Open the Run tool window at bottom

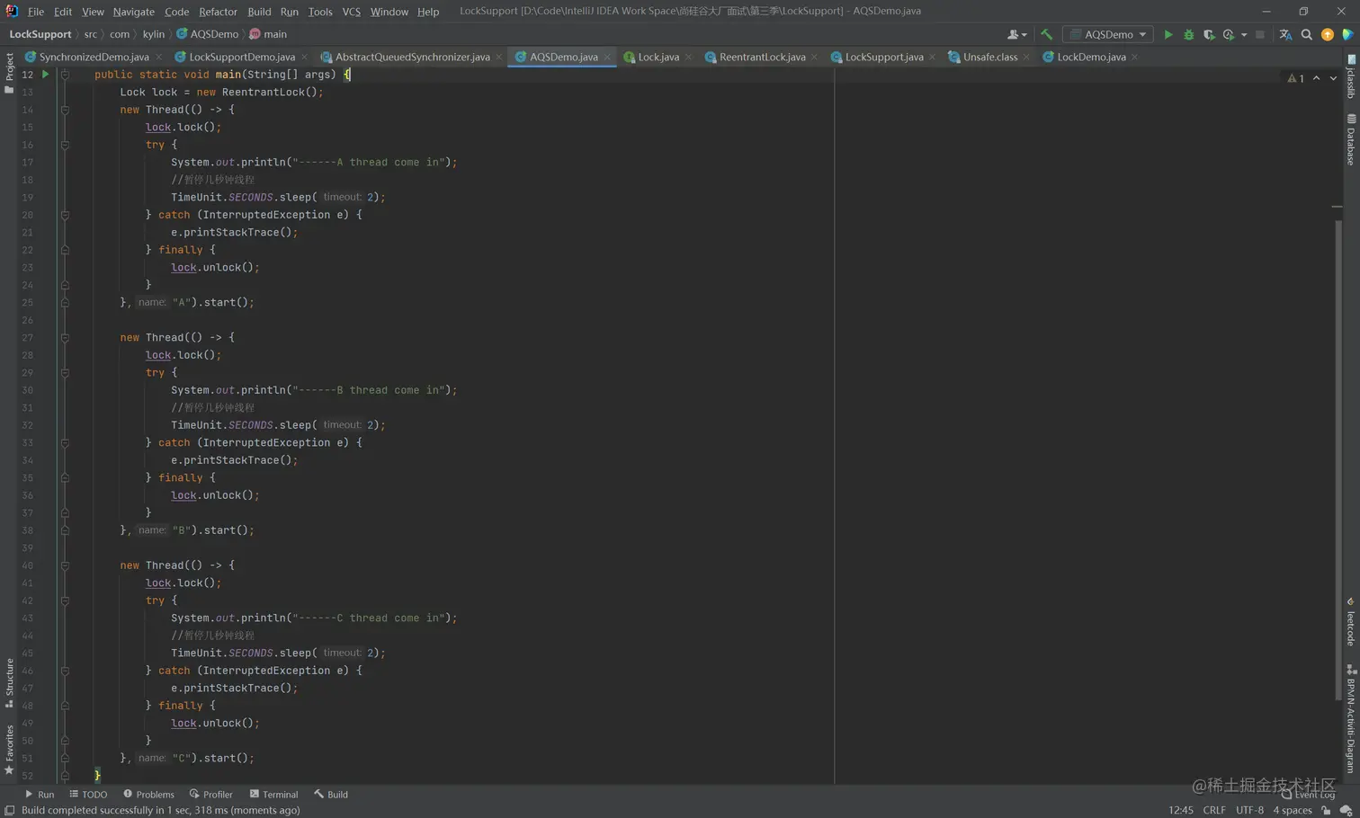point(40,795)
